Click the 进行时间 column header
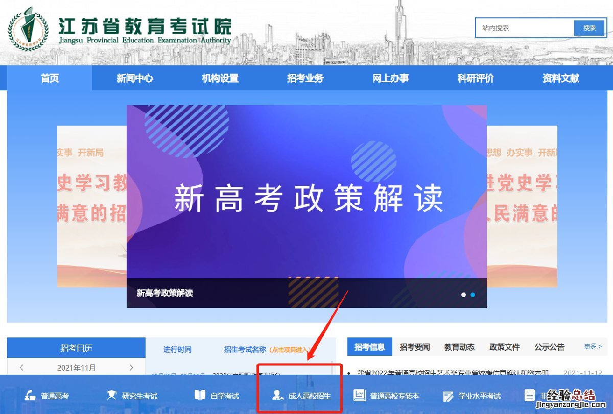The height and width of the screenshot is (414, 613). point(177,349)
